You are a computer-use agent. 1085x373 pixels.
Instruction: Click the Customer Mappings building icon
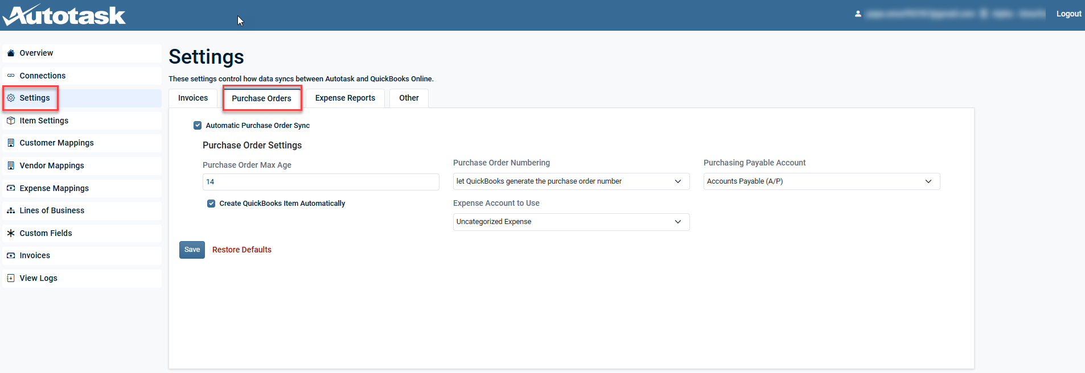pyautogui.click(x=11, y=143)
